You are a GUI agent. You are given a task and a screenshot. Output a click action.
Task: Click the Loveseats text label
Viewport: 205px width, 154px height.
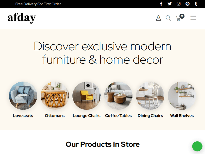click(x=23, y=116)
